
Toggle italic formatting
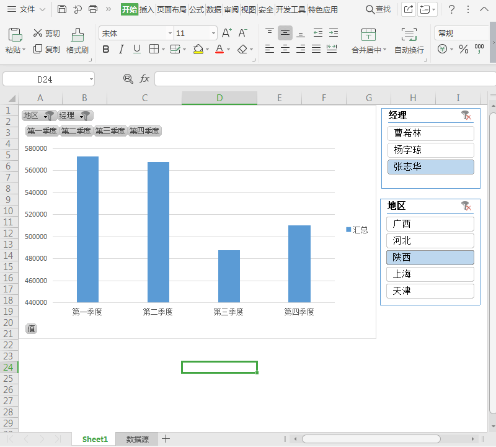[121, 50]
